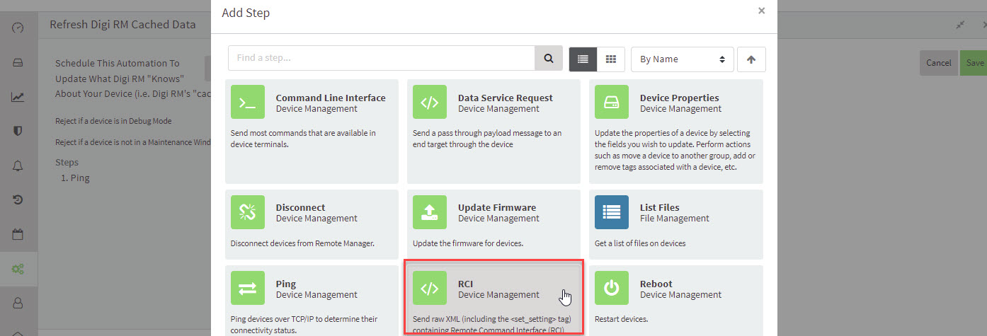987x336 pixels.
Task: Click the search magnifier button
Action: (x=549, y=59)
